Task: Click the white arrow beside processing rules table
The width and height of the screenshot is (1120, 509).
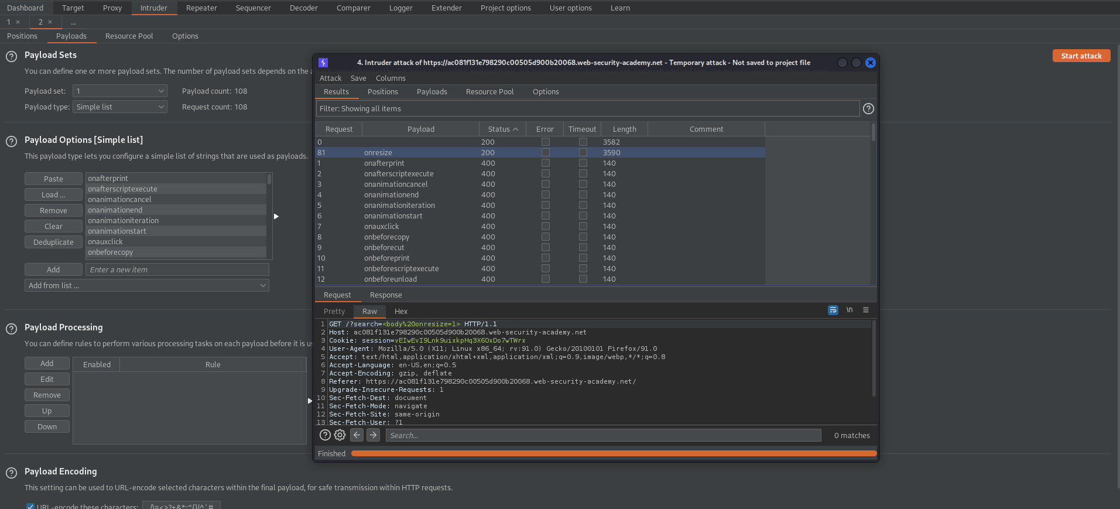Action: coord(310,401)
